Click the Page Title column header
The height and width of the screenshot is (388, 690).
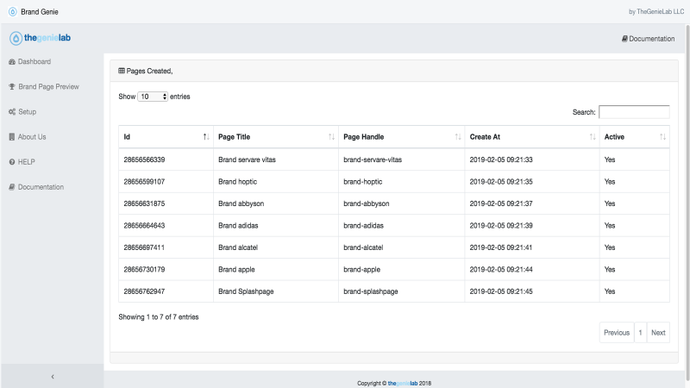tap(276, 137)
